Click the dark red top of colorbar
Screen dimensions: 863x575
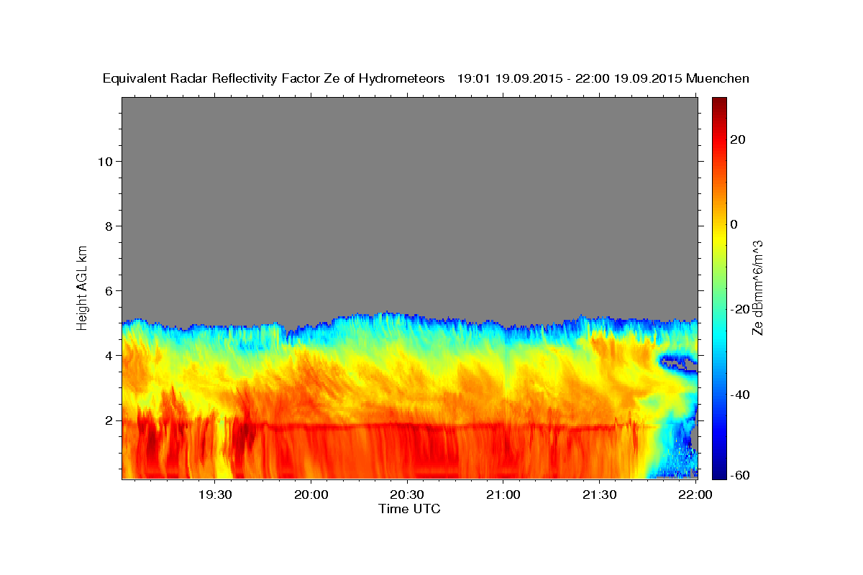(719, 103)
